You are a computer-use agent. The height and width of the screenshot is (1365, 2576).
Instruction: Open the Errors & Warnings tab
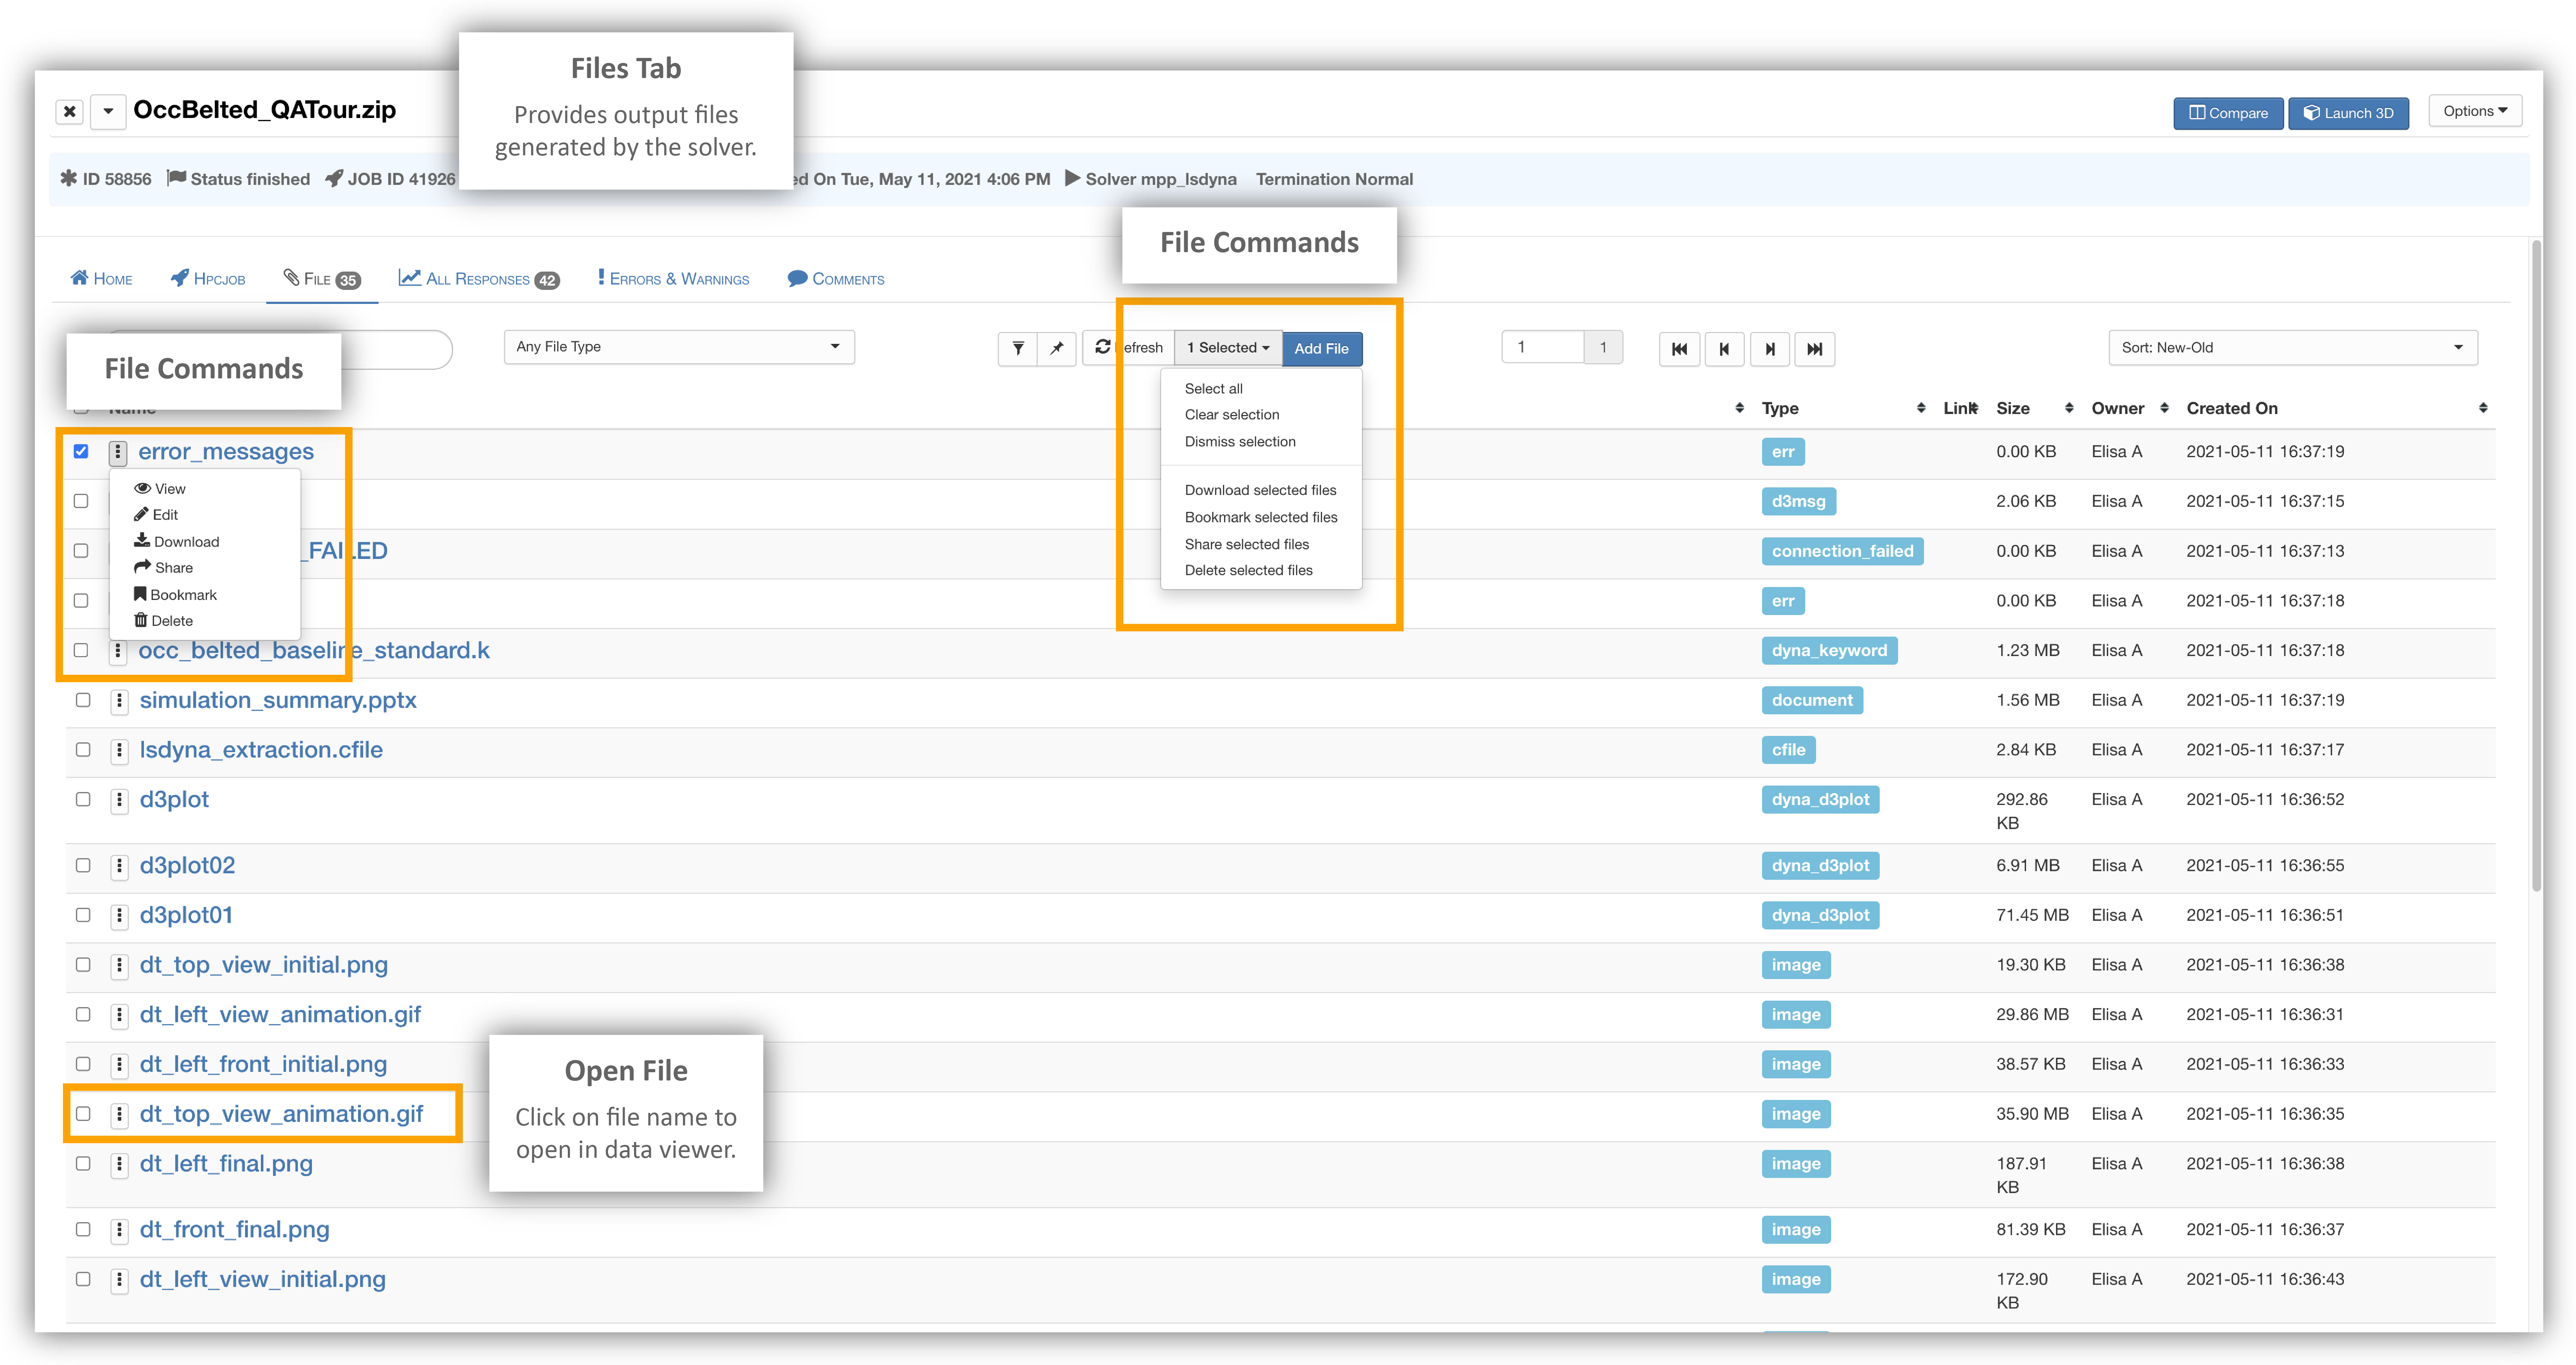[x=673, y=279]
